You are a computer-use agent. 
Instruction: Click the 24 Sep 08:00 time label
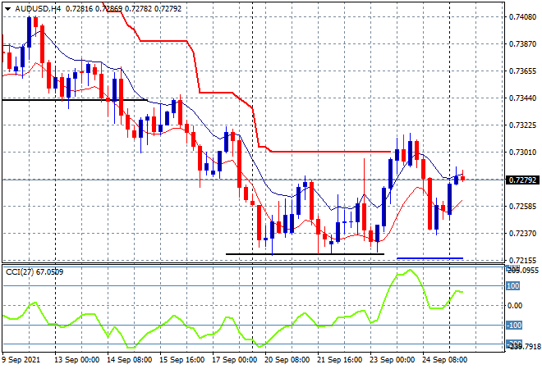(x=444, y=360)
